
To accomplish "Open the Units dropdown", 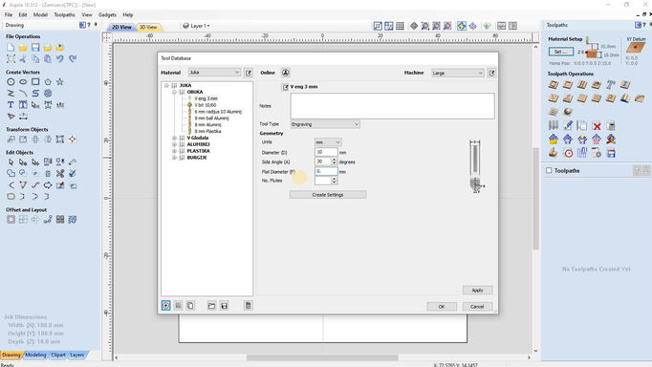I will pos(328,142).
